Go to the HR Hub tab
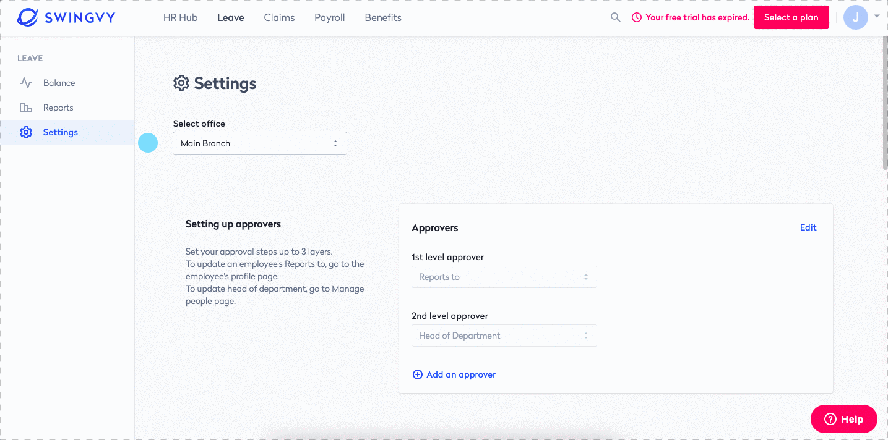Viewport: 888px width, 440px height. click(181, 17)
